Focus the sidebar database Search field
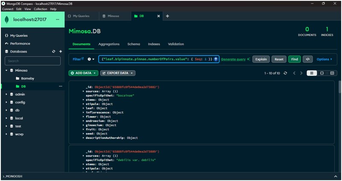Image resolution: width=342 pixels, height=181 pixels. point(33,61)
